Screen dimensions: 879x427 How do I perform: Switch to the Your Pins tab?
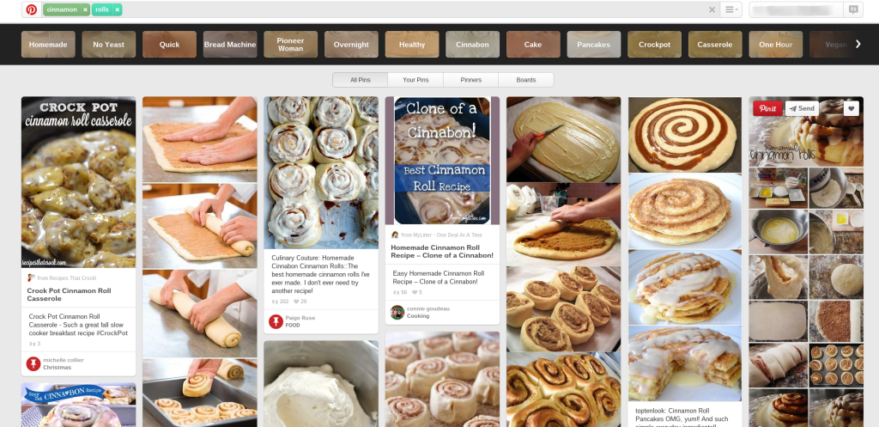[415, 80]
